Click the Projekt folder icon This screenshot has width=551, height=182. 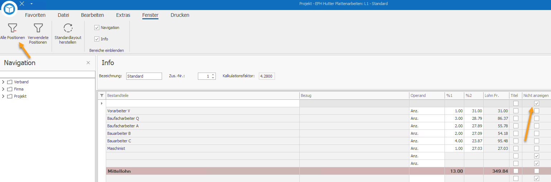tap(10, 96)
